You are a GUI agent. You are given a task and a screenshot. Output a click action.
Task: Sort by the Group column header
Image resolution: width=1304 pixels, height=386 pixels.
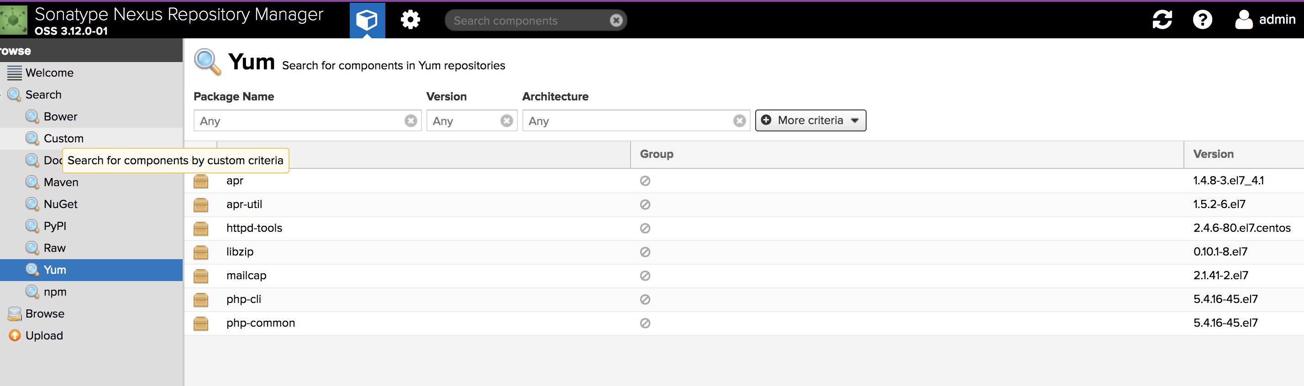(x=907, y=154)
